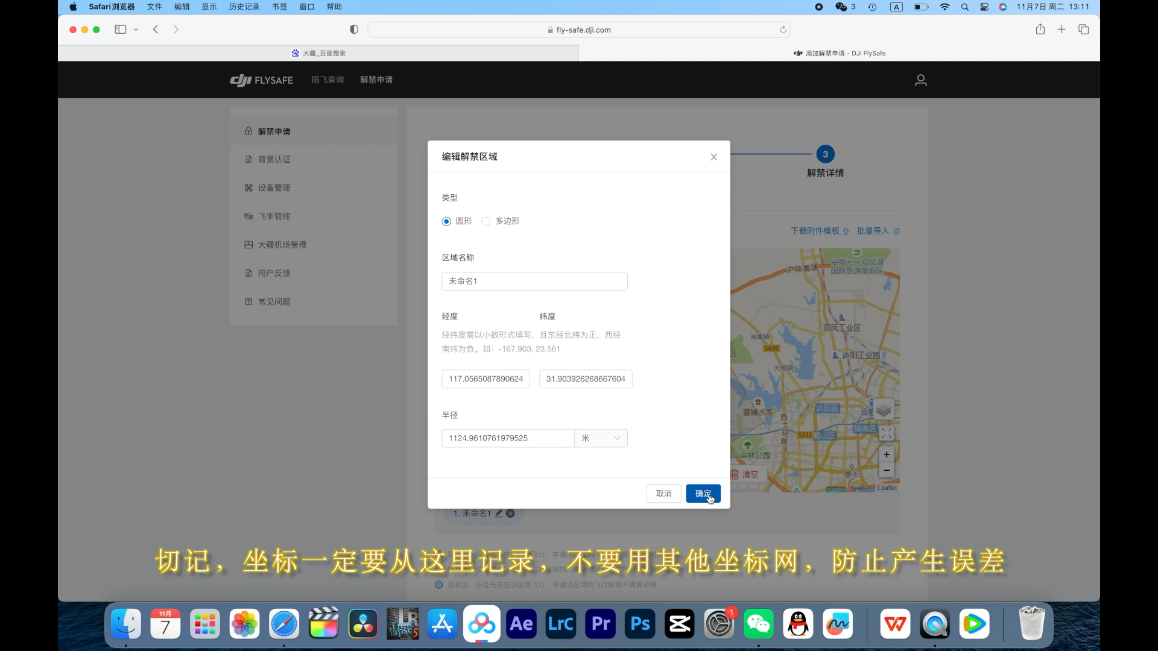Open a new tab with plus icon
Image resolution: width=1158 pixels, height=651 pixels.
1061,29
